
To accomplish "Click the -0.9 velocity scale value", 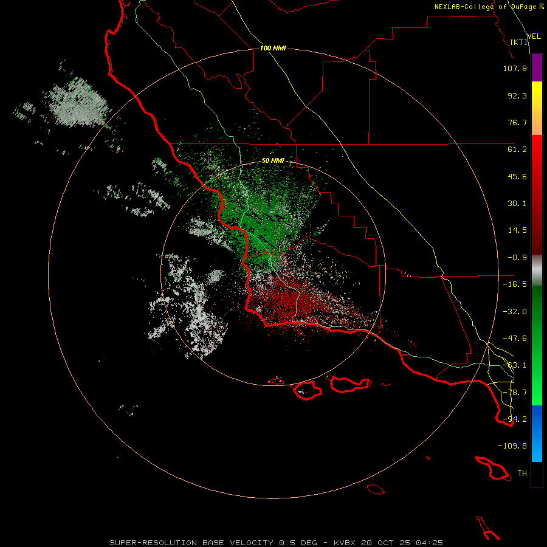I will point(517,258).
